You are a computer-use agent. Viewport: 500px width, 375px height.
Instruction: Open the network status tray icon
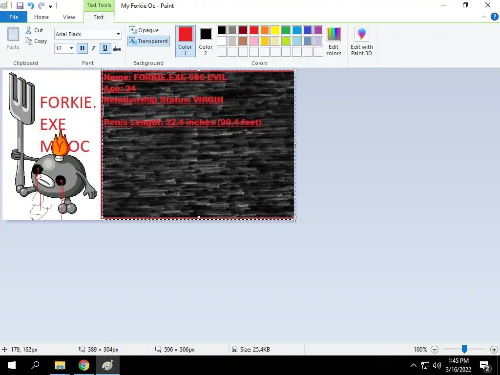(x=425, y=365)
